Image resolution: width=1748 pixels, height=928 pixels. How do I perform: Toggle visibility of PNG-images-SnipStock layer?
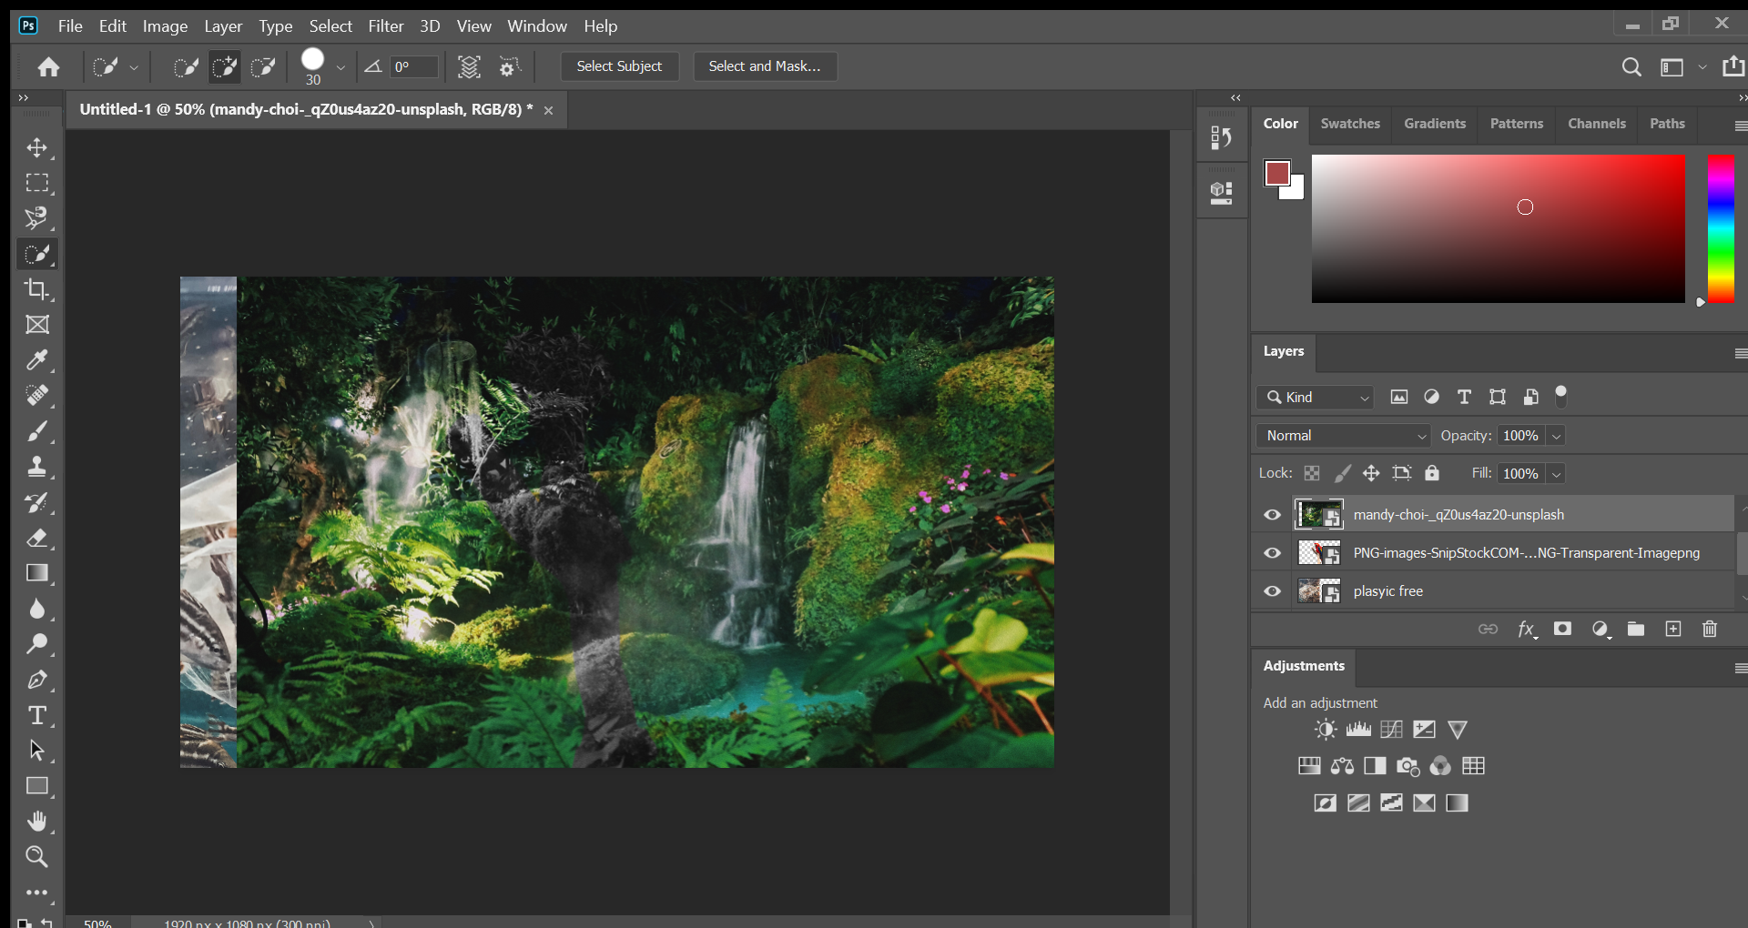click(1272, 553)
